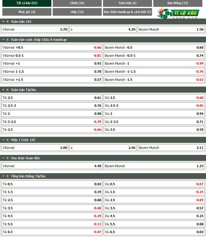The image size is (206, 237).
Task: Click star next to Tổng bàn thắng Tài/Xỉu
Action: coord(7,176)
